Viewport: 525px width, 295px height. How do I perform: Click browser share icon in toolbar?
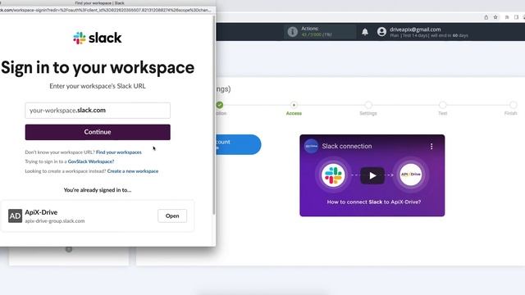click(486, 17)
